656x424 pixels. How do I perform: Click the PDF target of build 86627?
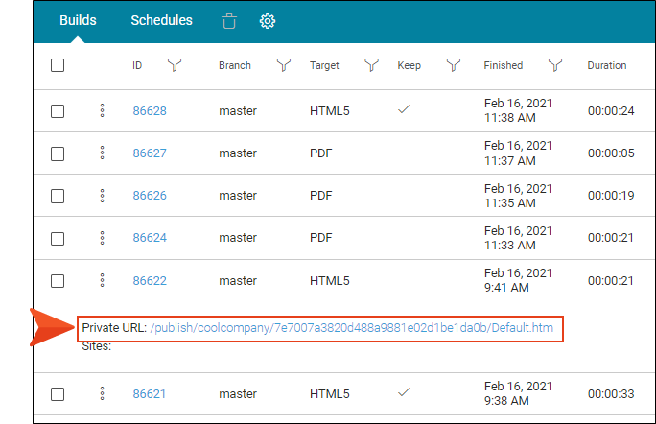[x=321, y=153]
